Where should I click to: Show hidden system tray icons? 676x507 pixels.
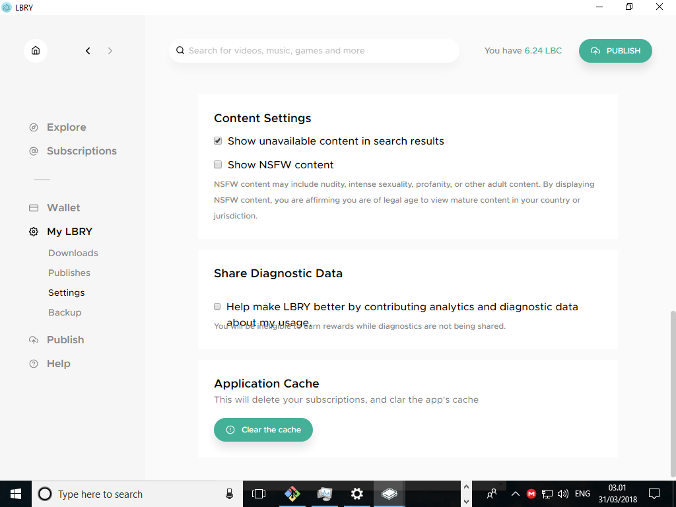tap(515, 494)
